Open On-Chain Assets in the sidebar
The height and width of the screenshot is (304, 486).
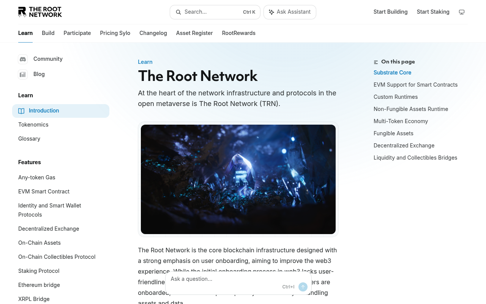[39, 243]
